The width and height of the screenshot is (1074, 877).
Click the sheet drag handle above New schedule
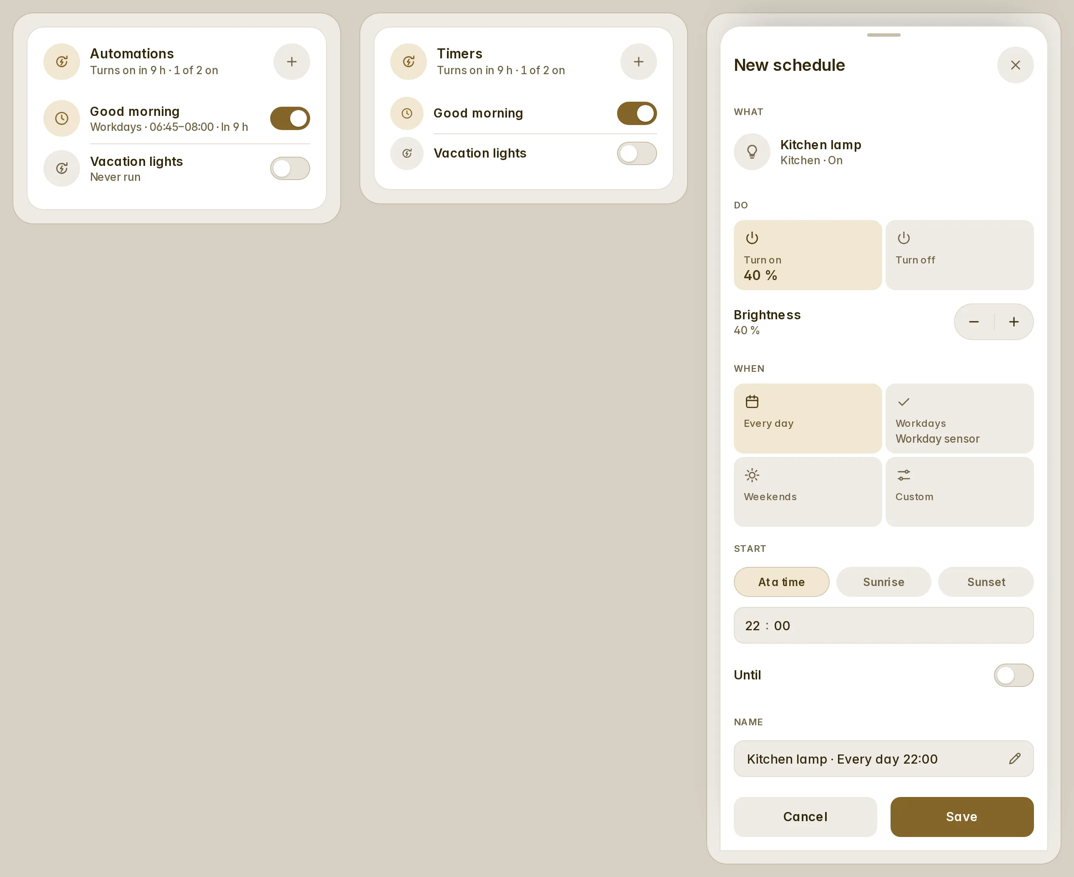pyautogui.click(x=883, y=35)
